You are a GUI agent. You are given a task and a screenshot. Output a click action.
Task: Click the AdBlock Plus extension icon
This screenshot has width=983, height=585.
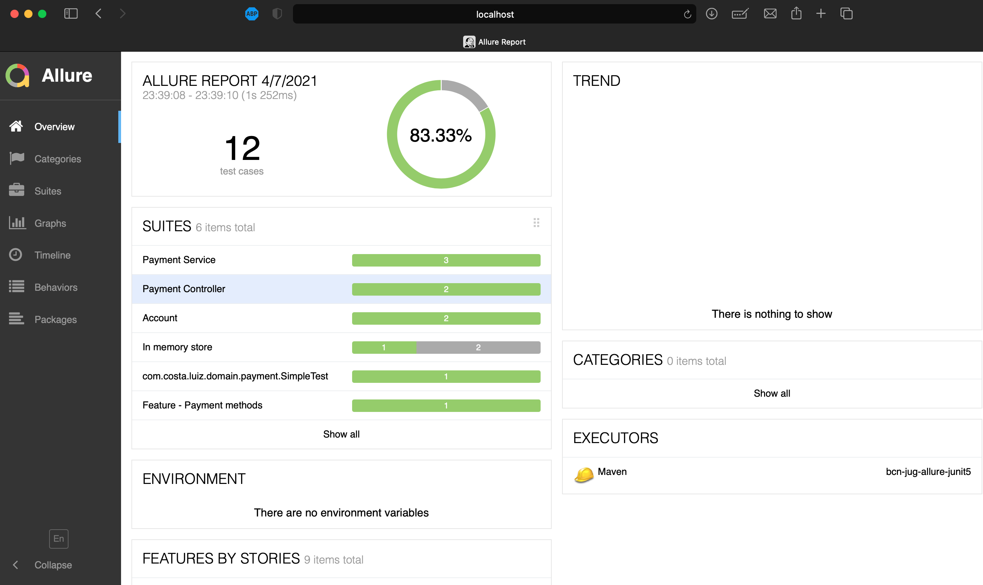252,14
